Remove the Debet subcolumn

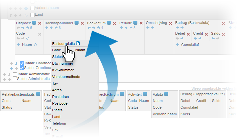(x=188, y=34)
